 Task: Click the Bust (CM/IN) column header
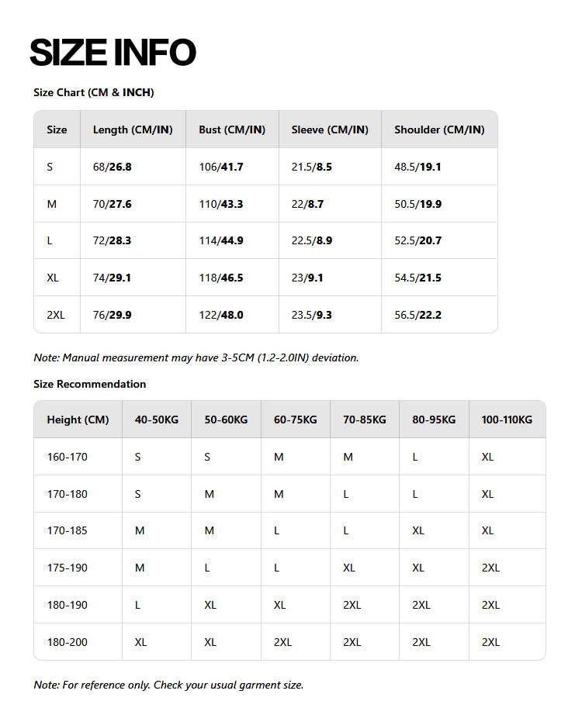(x=232, y=129)
